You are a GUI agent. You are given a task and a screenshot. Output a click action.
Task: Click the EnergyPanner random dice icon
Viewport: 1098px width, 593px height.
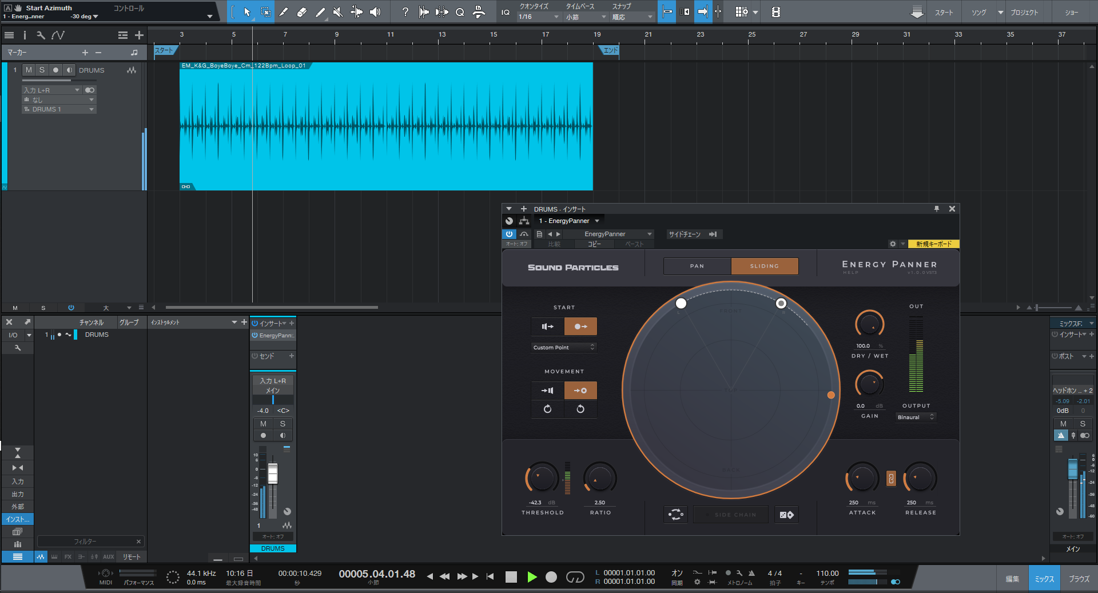tap(786, 515)
